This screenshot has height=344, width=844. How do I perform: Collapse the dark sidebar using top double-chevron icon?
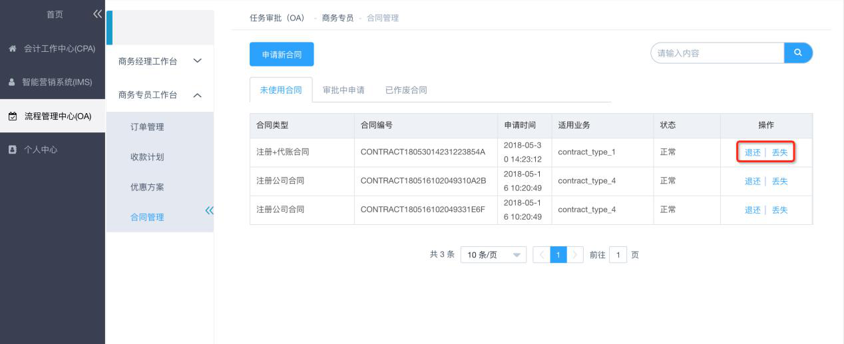pyautogui.click(x=98, y=14)
